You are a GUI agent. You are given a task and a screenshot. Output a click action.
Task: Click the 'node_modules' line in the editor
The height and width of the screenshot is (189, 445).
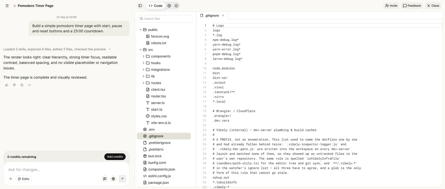224,68
